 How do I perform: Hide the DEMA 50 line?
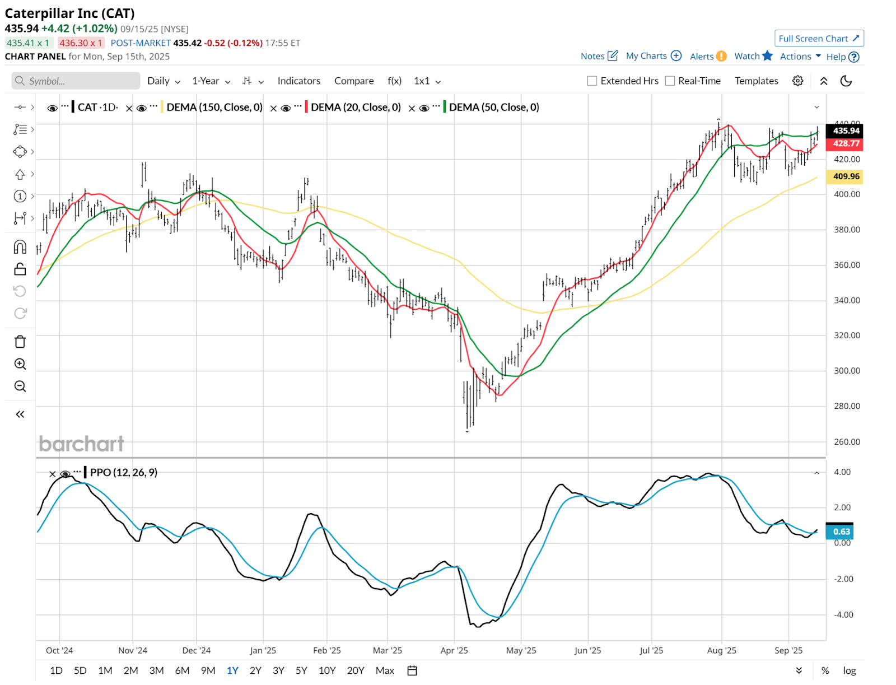(424, 108)
